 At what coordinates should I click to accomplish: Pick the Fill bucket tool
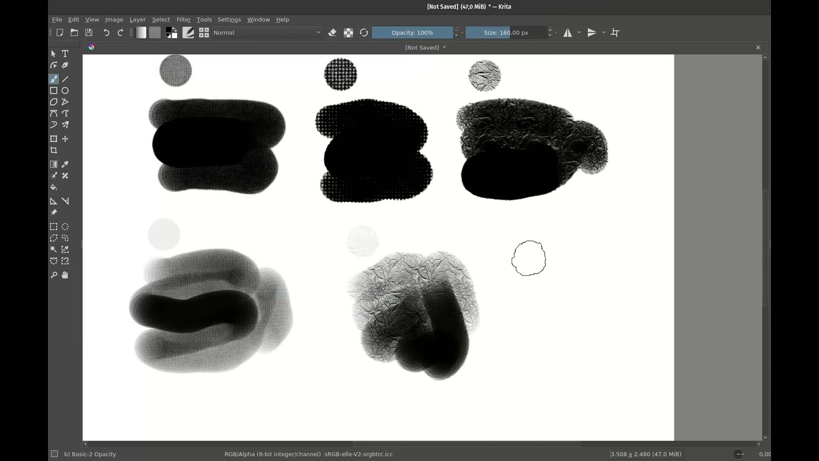coord(54,187)
